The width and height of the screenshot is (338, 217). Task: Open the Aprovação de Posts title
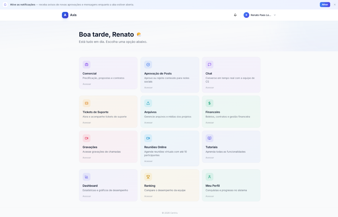(158, 73)
